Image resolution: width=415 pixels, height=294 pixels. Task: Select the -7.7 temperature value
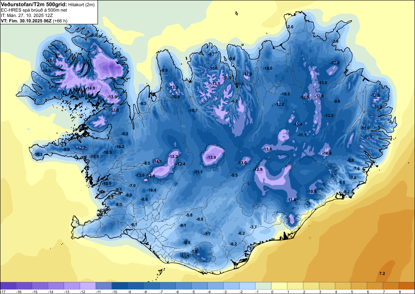click(x=207, y=234)
